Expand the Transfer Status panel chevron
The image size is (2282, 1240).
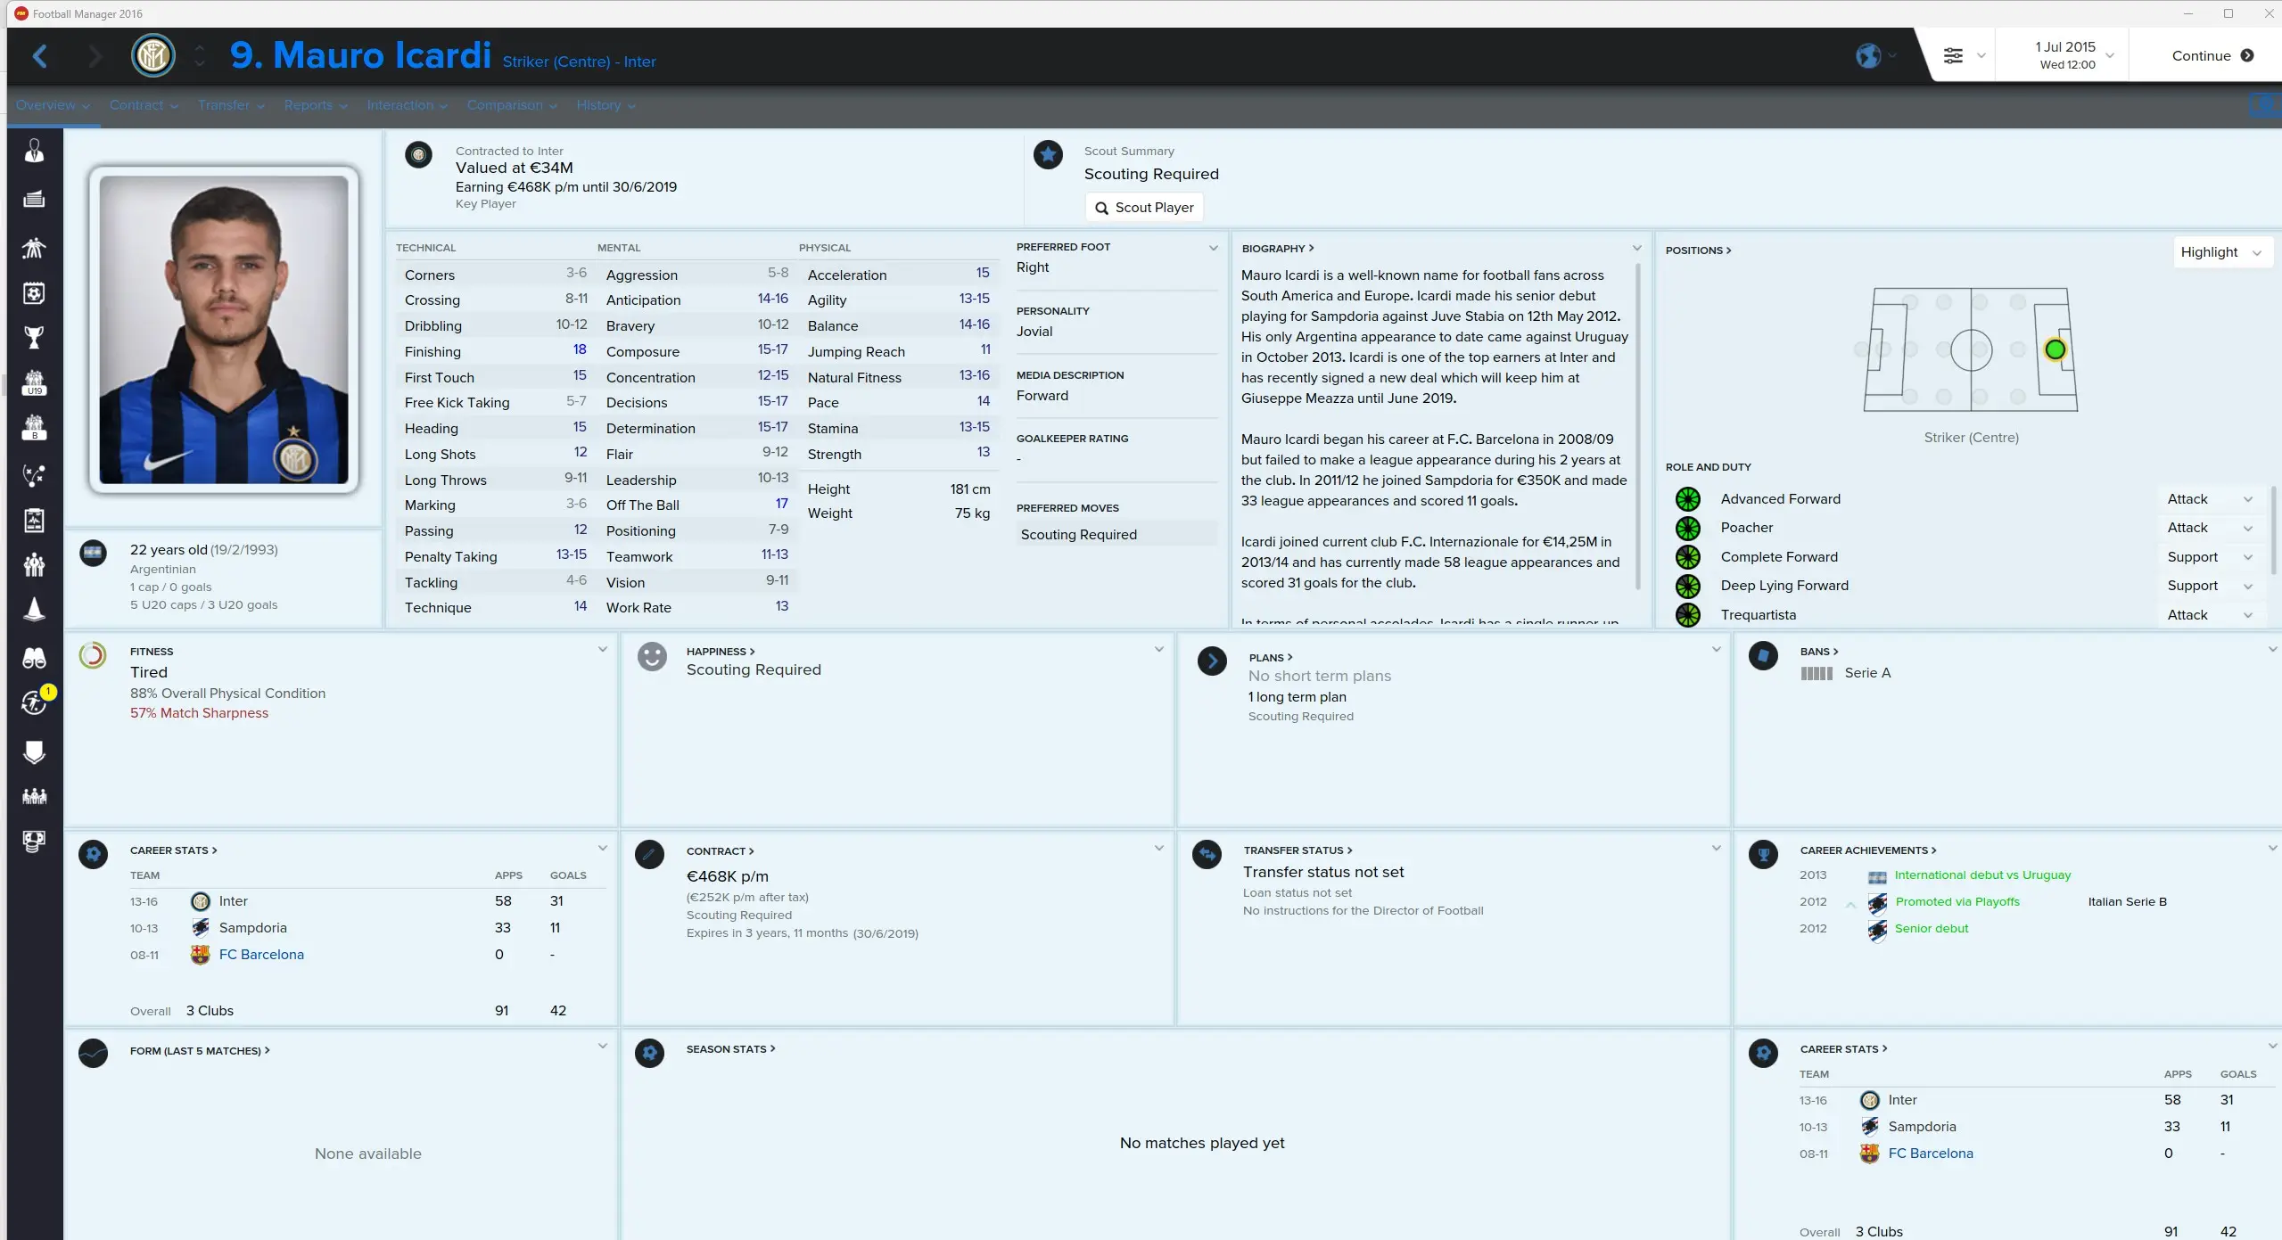click(1716, 849)
